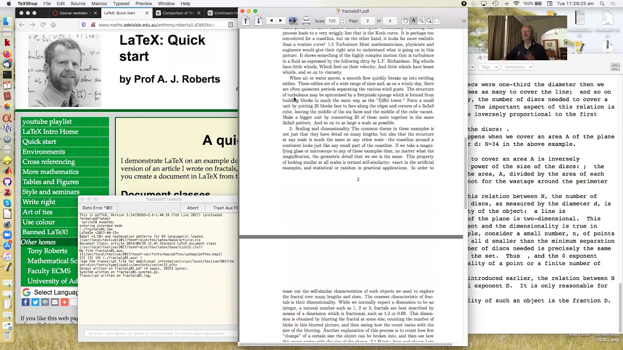The image size is (623, 350).
Task: Click the browser back button
Action: coord(21,25)
